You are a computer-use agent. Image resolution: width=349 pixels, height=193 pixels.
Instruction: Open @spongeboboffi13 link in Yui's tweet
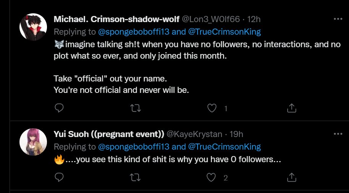[x=134, y=147]
